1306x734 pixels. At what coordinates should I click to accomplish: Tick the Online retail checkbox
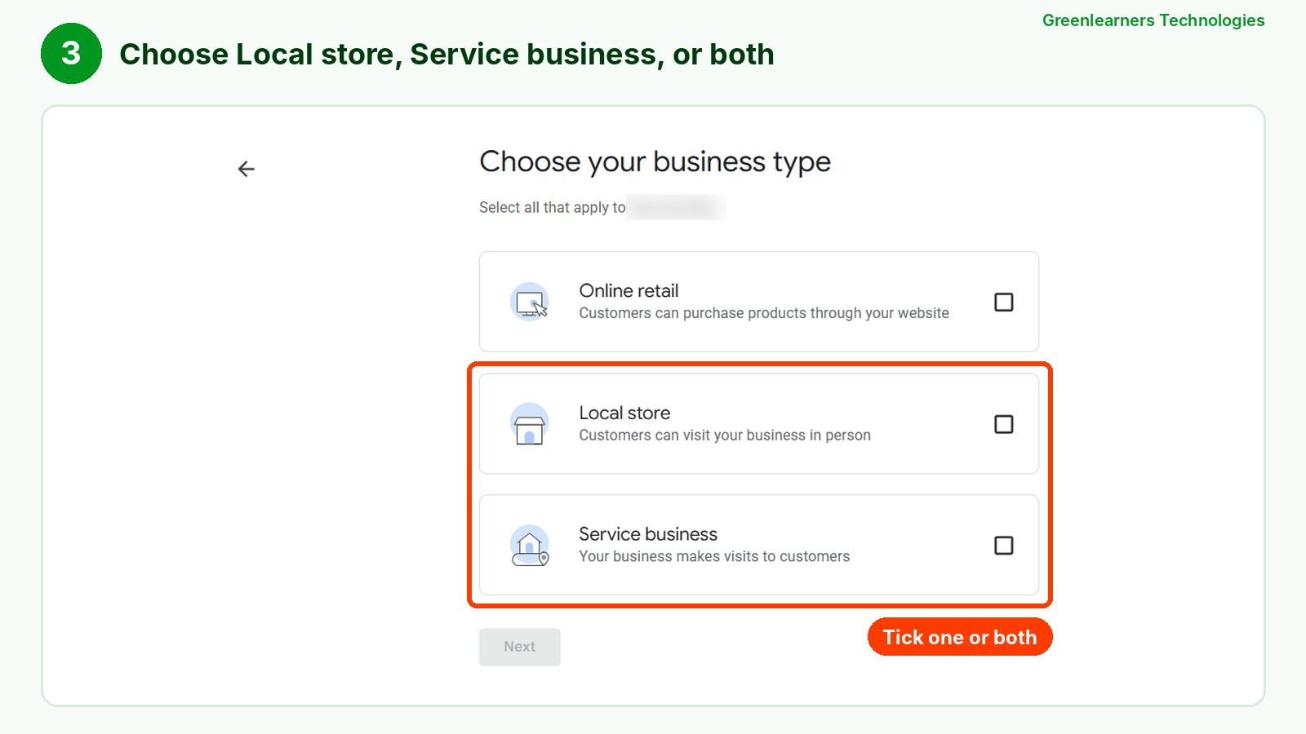1004,302
